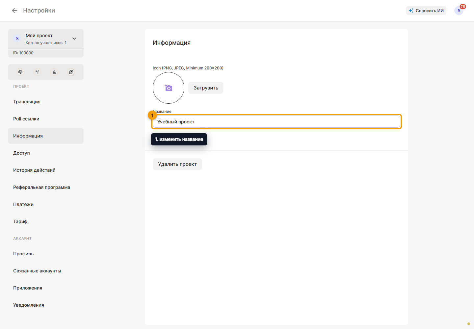Go to Доступ settings
The image size is (474, 329).
click(x=46, y=153)
